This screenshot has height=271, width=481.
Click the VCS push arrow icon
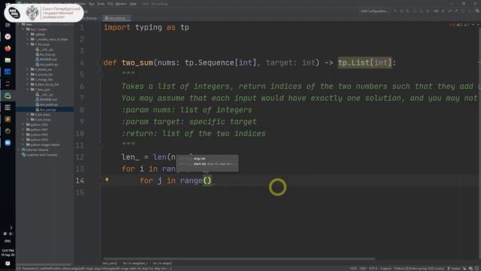pos(456,11)
